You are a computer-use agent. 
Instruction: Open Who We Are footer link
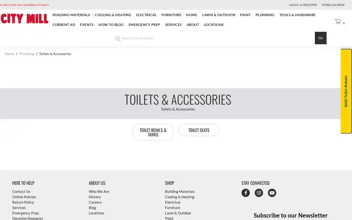pos(99,192)
